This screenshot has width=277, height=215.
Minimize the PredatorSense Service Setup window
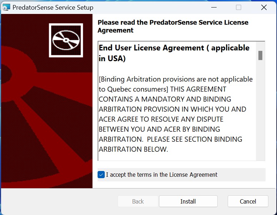[213, 7]
